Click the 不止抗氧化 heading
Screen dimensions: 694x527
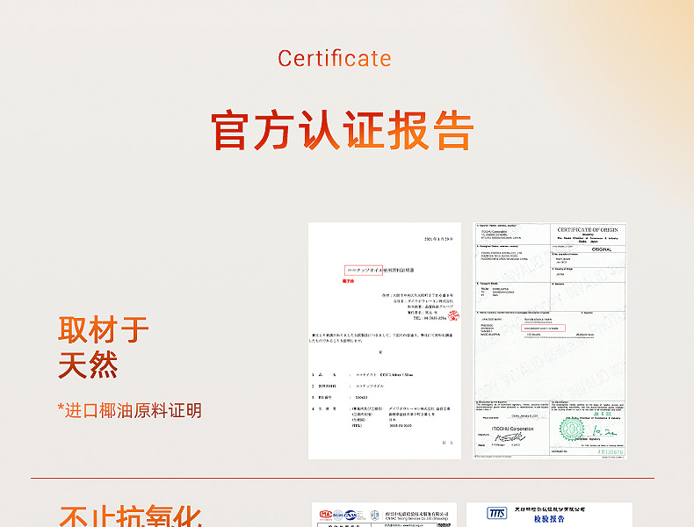pyautogui.click(x=131, y=516)
